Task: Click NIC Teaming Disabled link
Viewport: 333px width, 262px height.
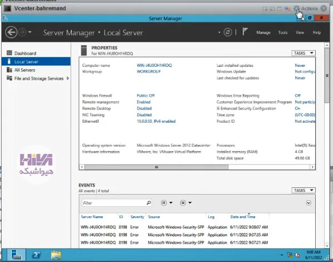Action: pyautogui.click(x=144, y=115)
